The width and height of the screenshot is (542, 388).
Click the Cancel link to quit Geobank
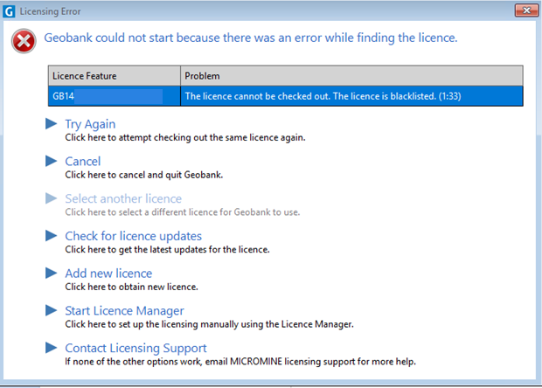point(83,161)
